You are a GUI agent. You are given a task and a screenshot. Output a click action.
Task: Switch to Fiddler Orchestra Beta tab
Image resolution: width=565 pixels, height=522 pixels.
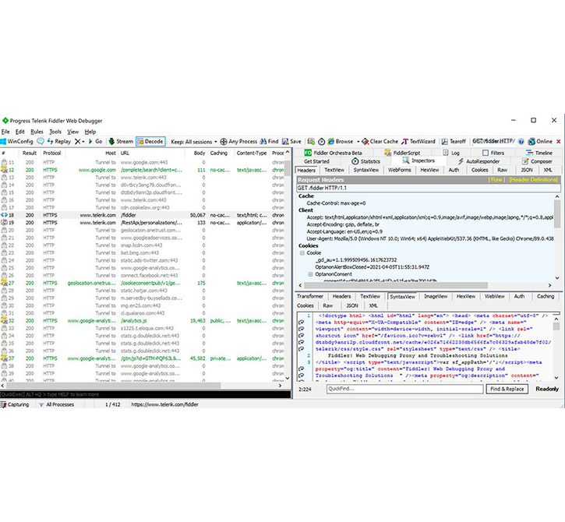(334, 153)
